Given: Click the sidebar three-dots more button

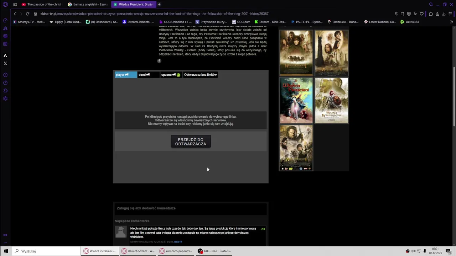Looking at the screenshot, I should (5, 243).
